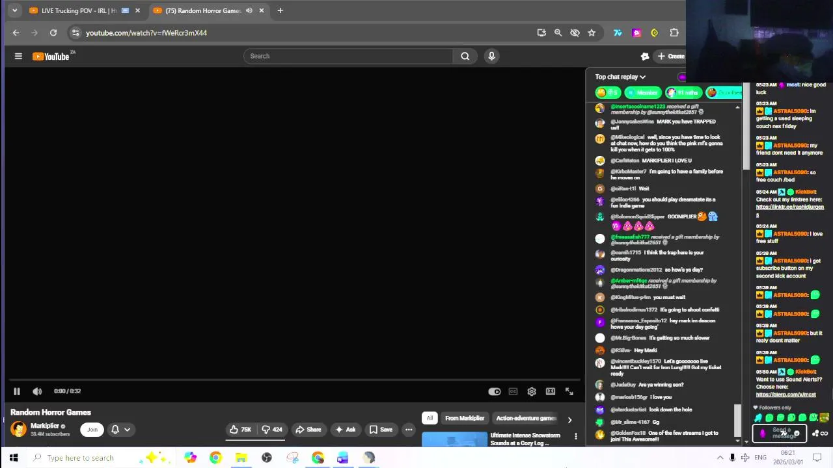
Task: Open the Windows notification center
Action: click(x=817, y=458)
